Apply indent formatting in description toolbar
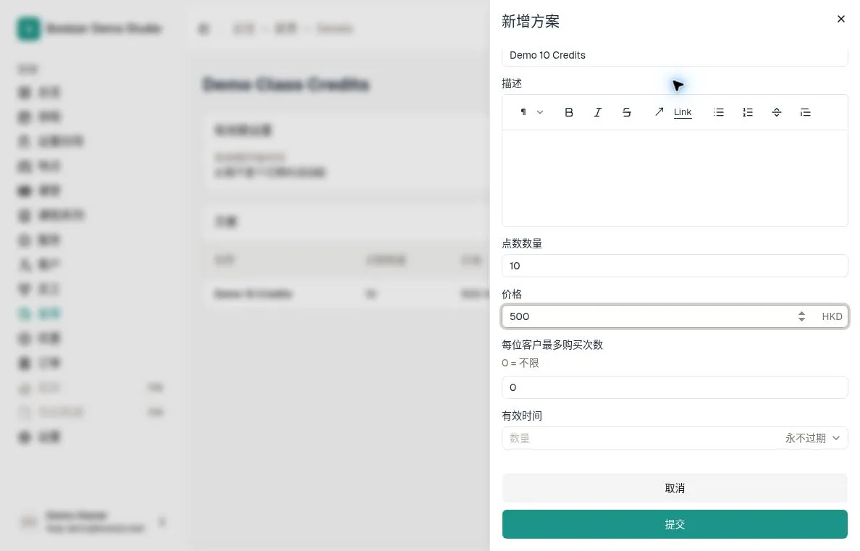The height and width of the screenshot is (551, 860). pyautogui.click(x=805, y=112)
